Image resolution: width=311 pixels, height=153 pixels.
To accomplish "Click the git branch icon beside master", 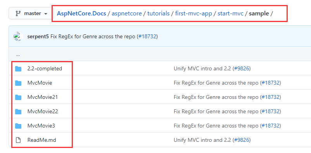I will [x=18, y=14].
